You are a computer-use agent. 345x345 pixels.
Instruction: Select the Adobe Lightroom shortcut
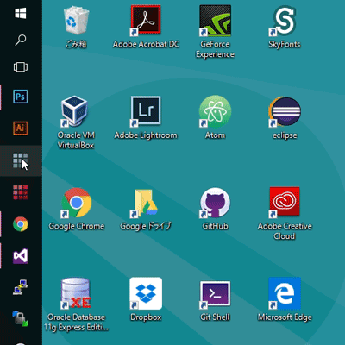pos(146,118)
